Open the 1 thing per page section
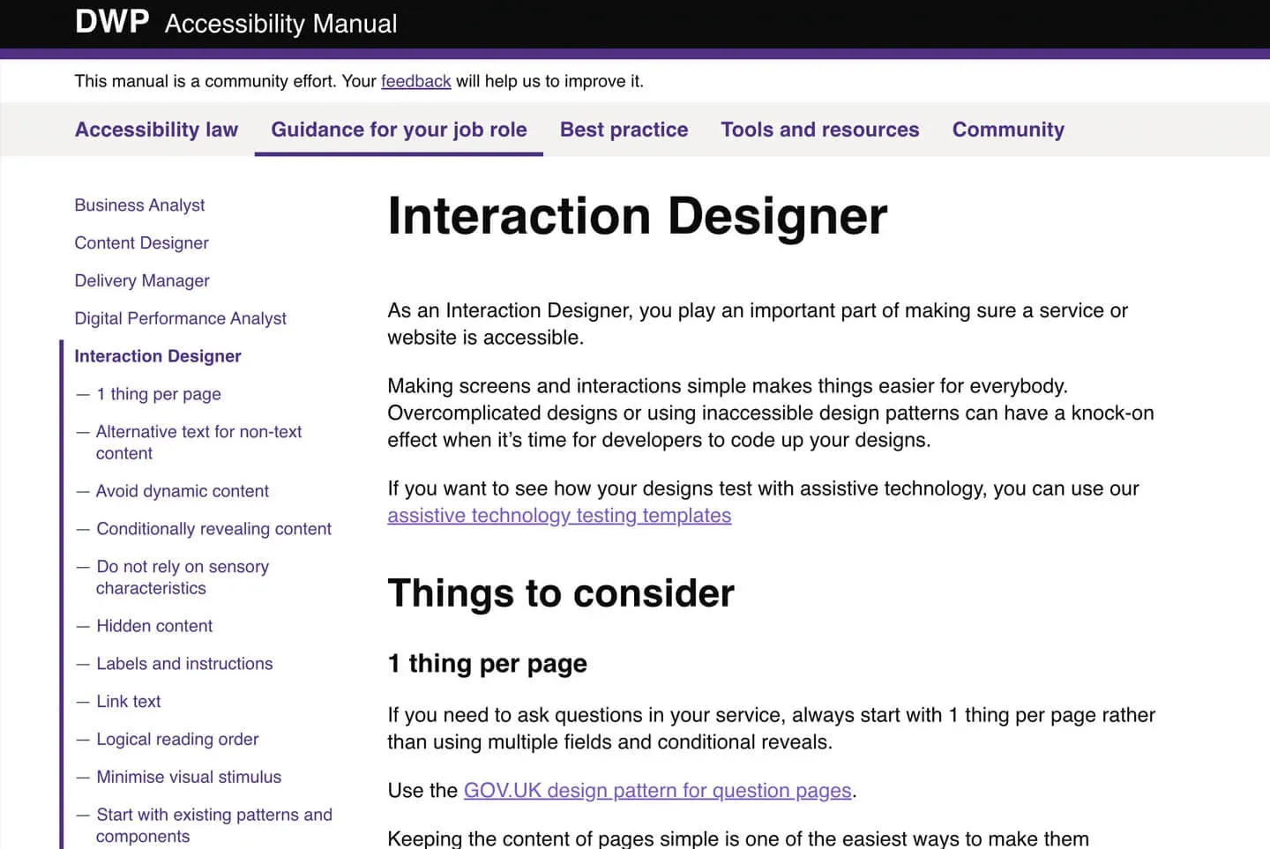This screenshot has height=849, width=1270. (x=159, y=394)
